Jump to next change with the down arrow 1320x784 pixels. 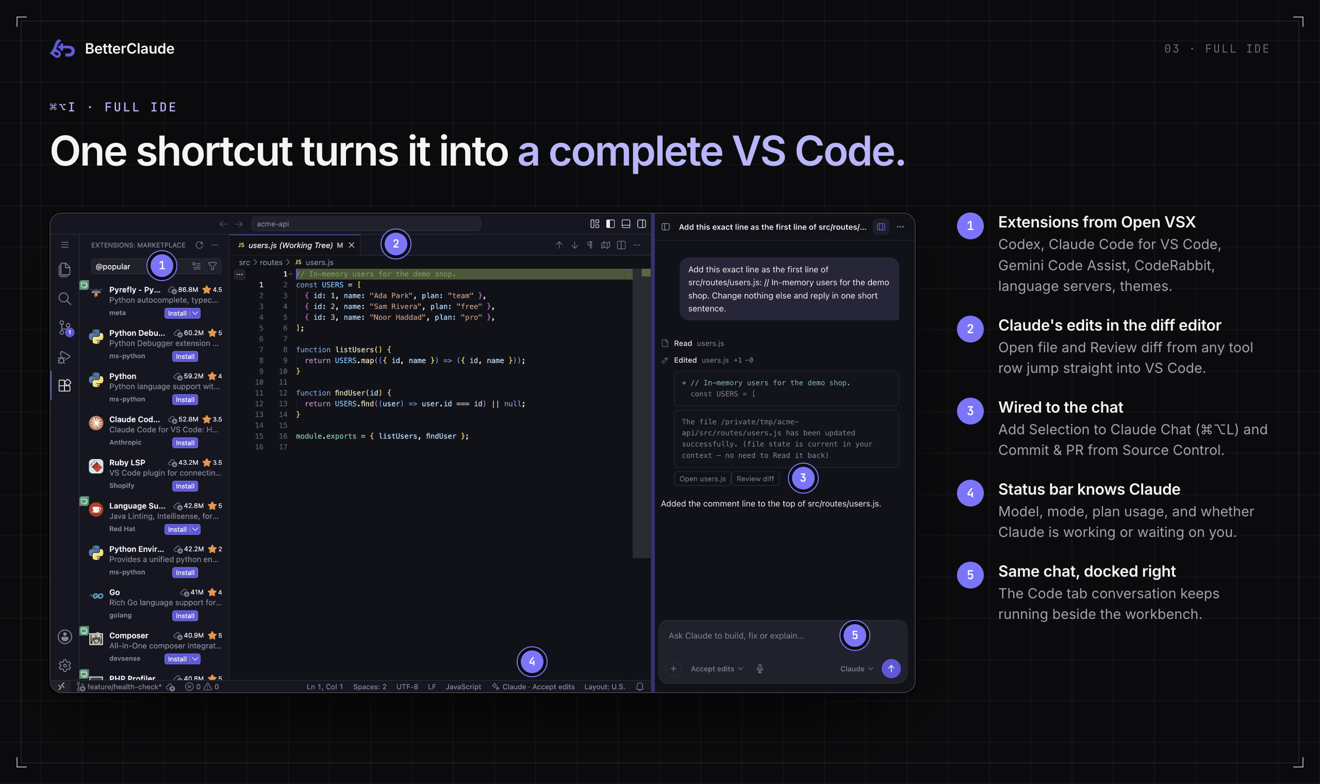[574, 244]
